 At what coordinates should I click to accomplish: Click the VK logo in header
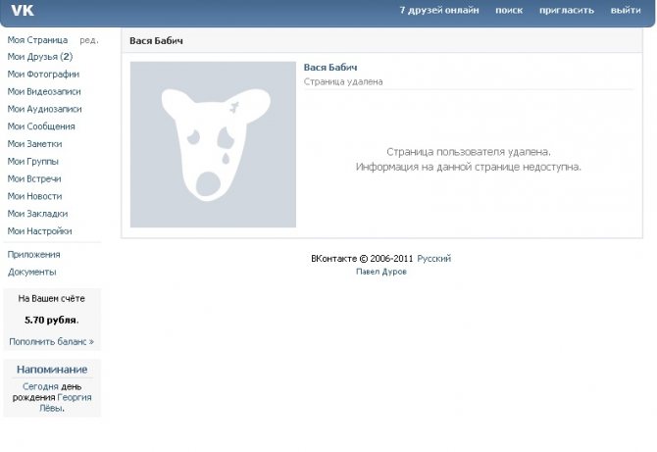[x=23, y=10]
